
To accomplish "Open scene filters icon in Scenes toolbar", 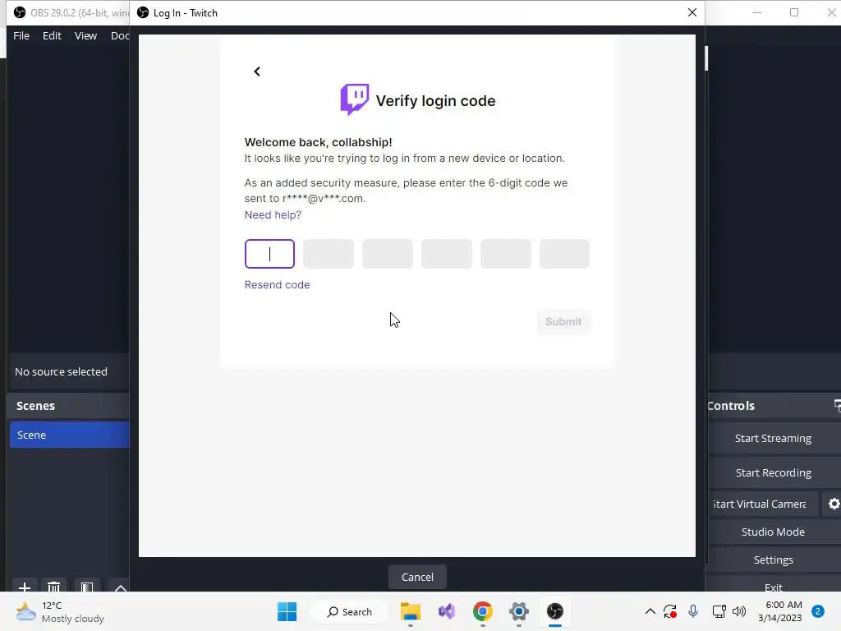I will [x=87, y=587].
